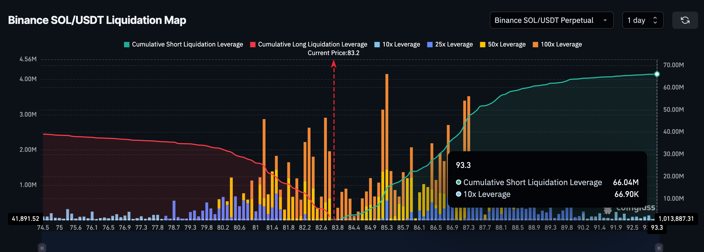Click the red current price arrowhead
The image size is (704, 252).
333,64
